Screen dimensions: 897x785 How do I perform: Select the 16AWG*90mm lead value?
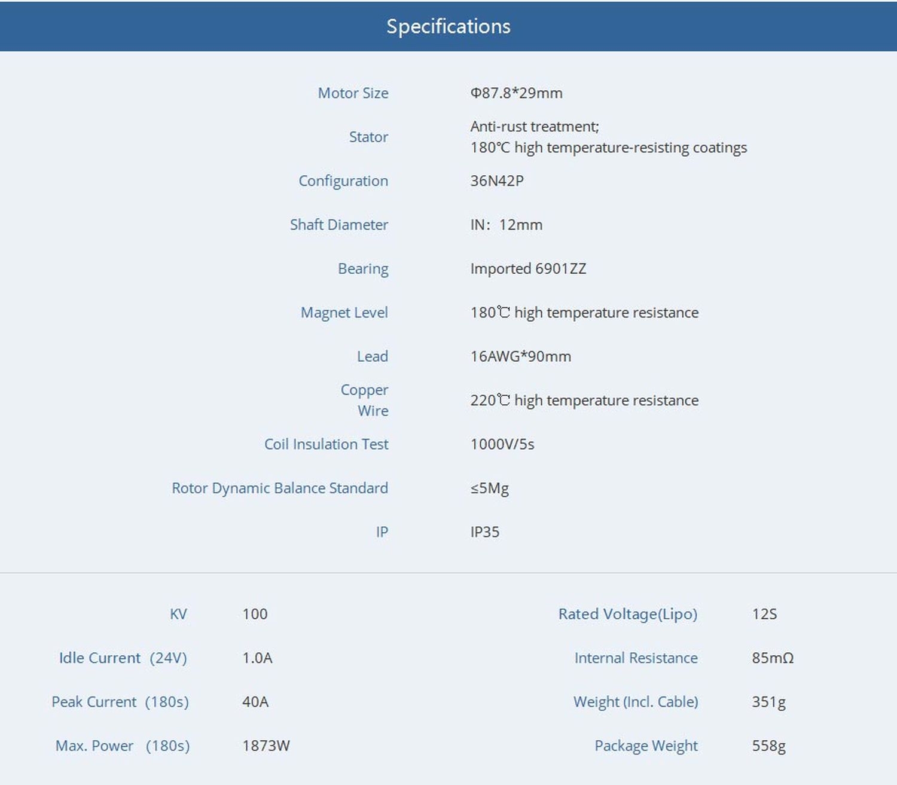[x=520, y=356]
